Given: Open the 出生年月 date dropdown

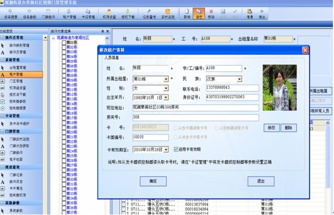Looking at the screenshot, I should pos(166,97).
